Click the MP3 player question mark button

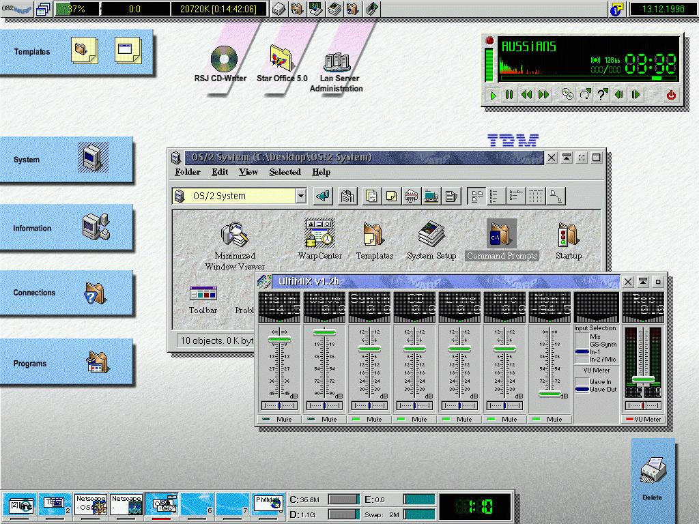point(602,94)
